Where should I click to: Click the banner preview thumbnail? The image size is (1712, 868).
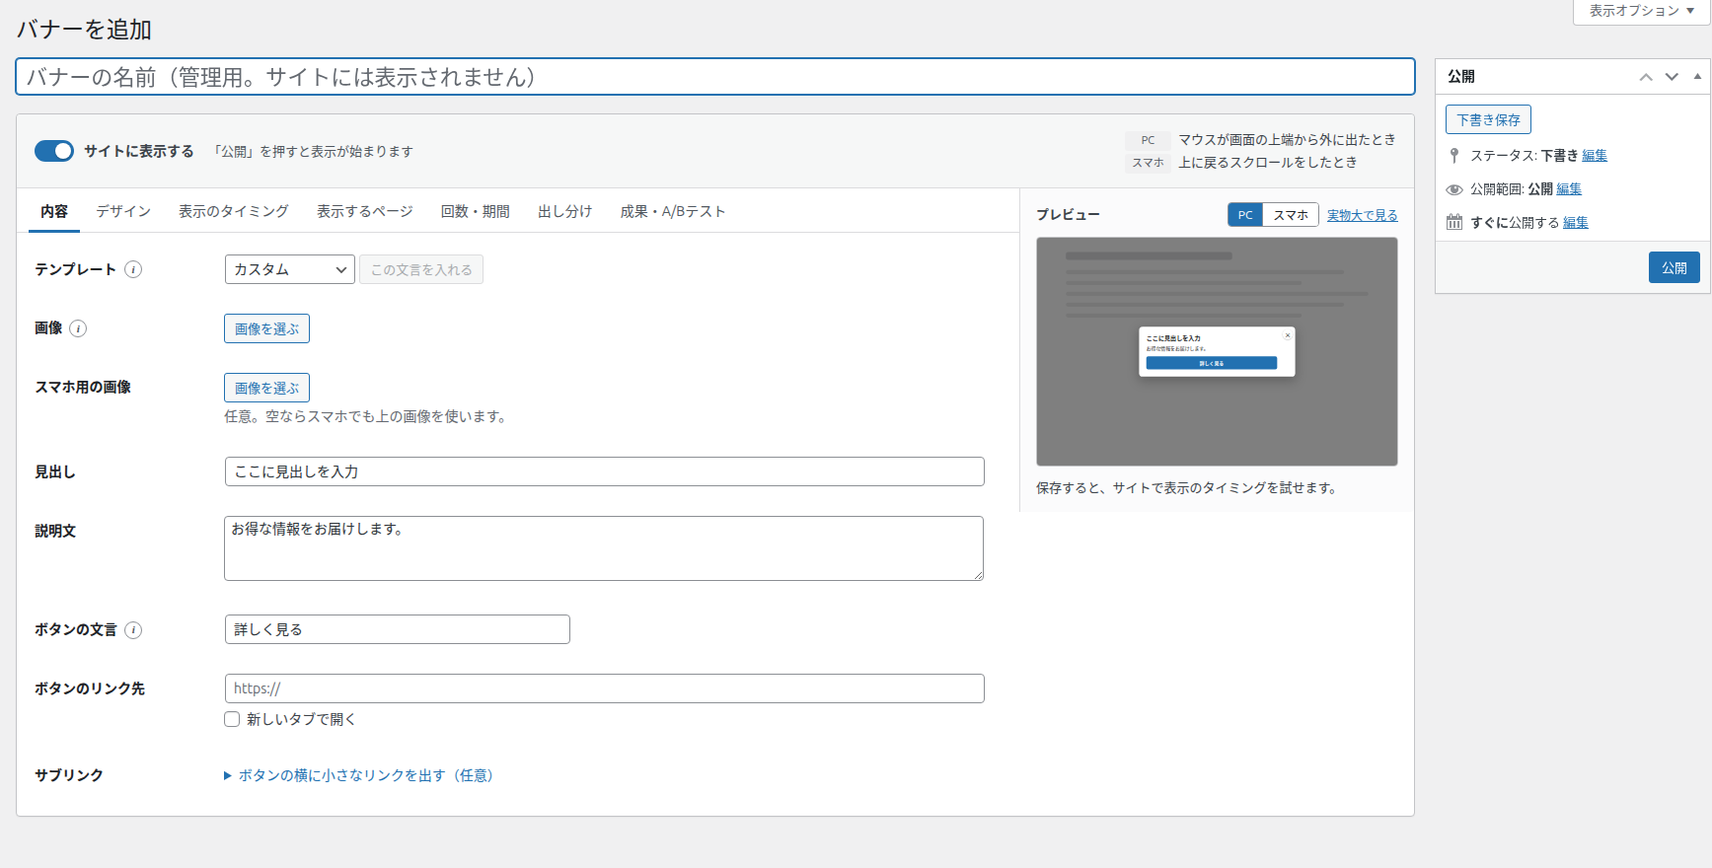(1217, 351)
